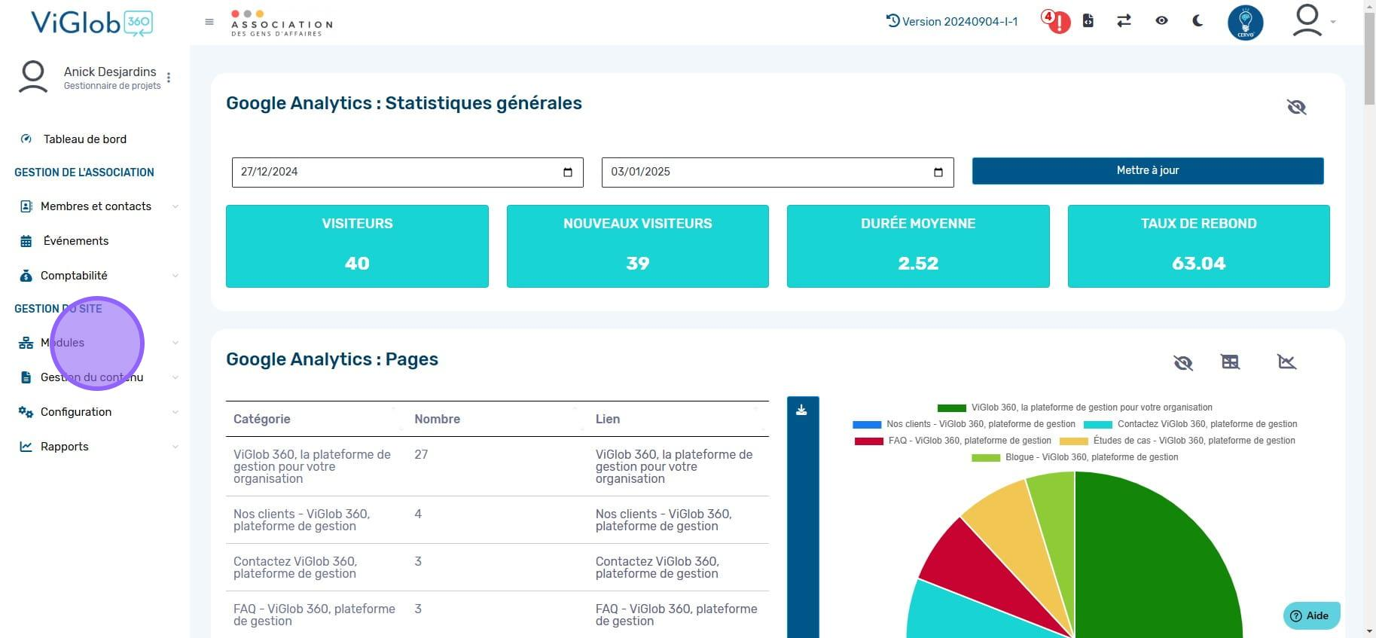Click the Durée moyenne stat card

(918, 246)
